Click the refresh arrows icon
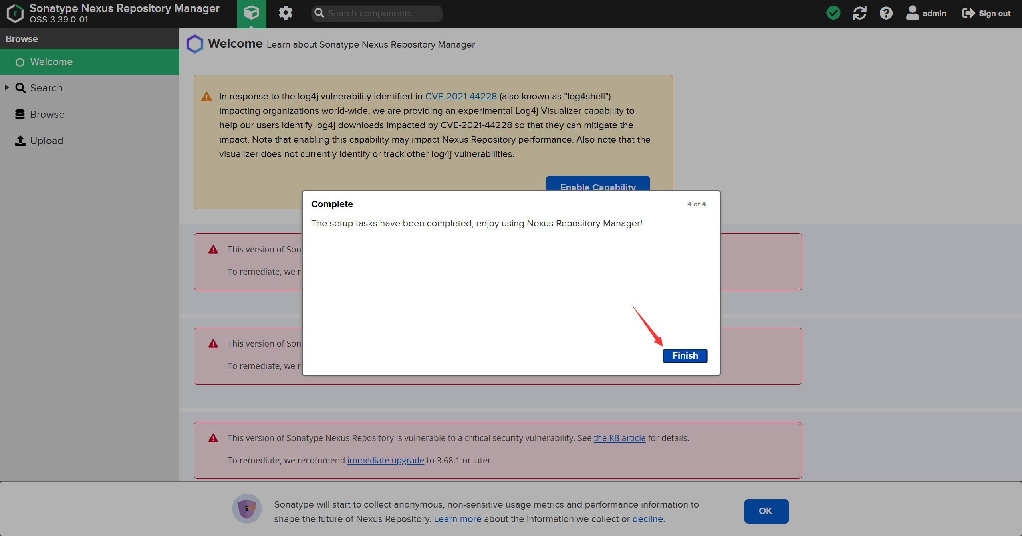This screenshot has width=1022, height=536. [859, 13]
